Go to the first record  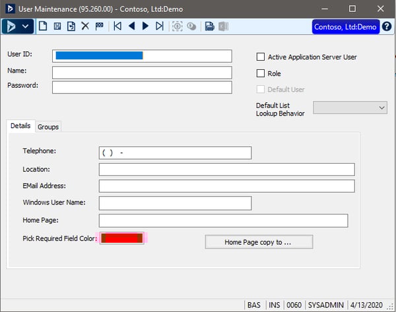pos(117,26)
